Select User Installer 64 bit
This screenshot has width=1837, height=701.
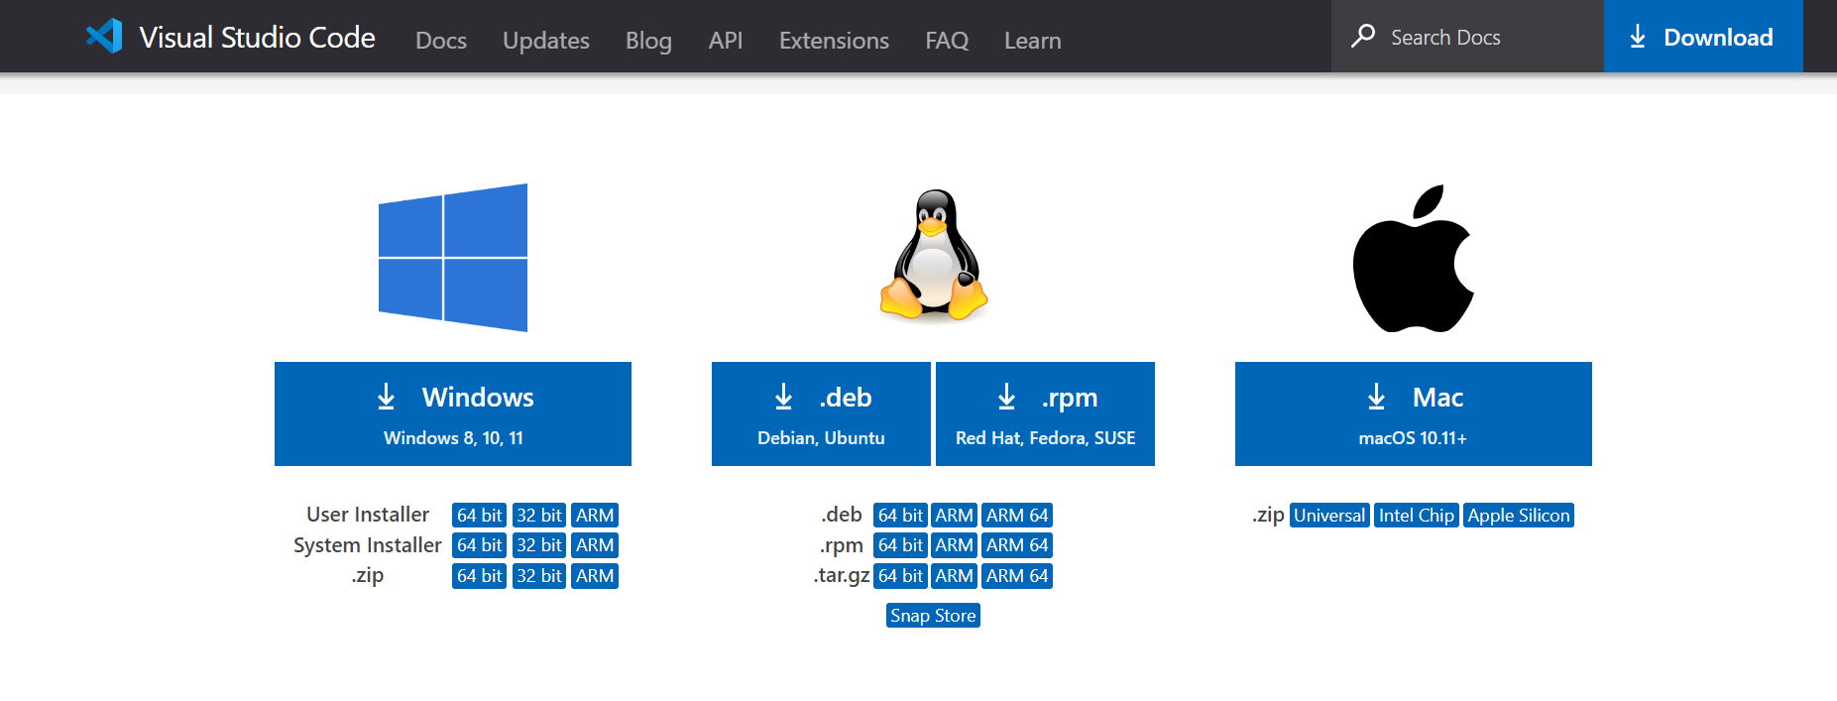[x=480, y=516]
